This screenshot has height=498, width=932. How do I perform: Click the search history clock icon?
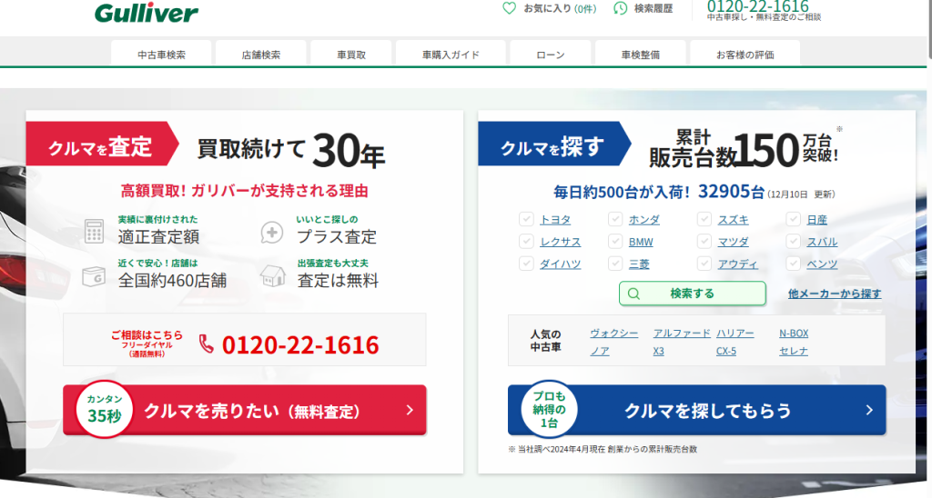point(621,8)
